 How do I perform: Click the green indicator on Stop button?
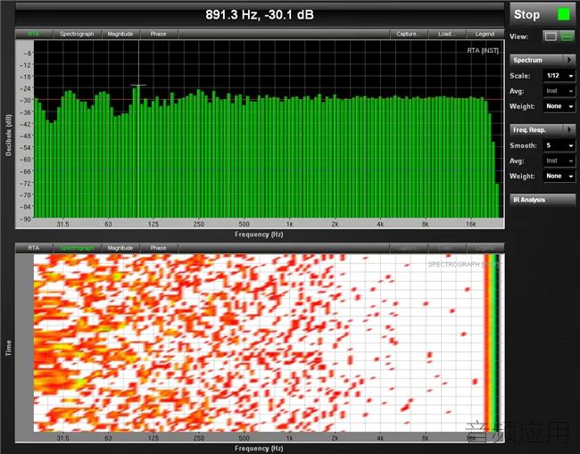click(564, 14)
